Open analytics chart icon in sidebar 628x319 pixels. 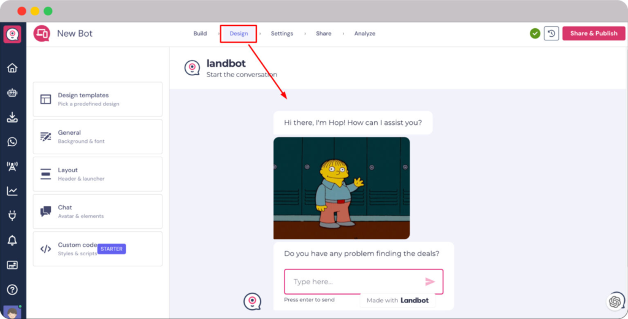point(12,191)
